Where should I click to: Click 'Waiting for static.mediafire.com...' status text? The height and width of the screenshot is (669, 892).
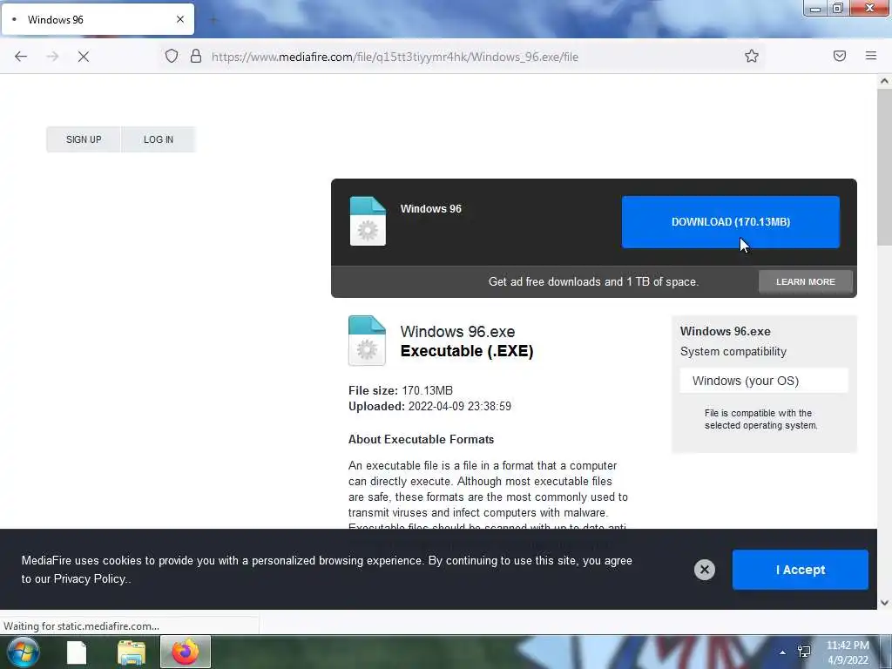81,625
